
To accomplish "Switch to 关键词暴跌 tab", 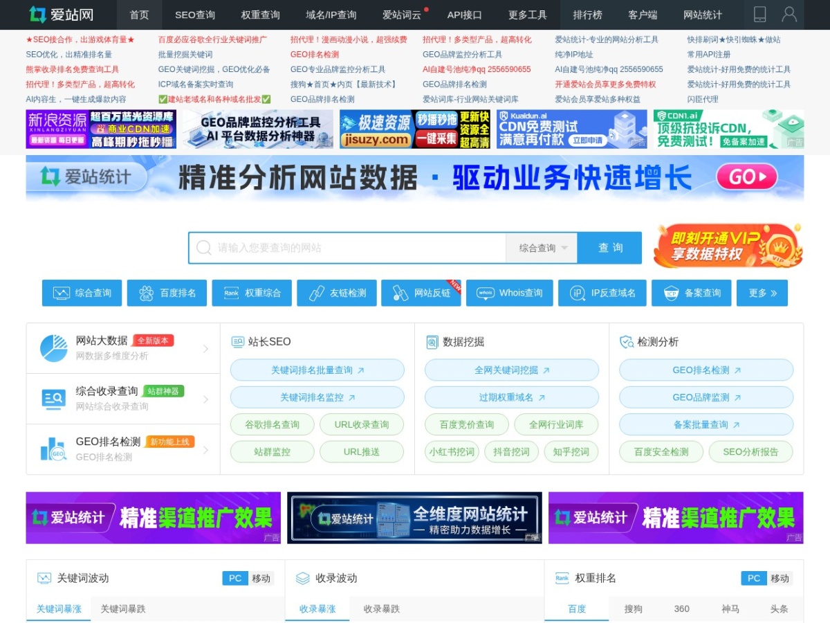I will [x=123, y=609].
